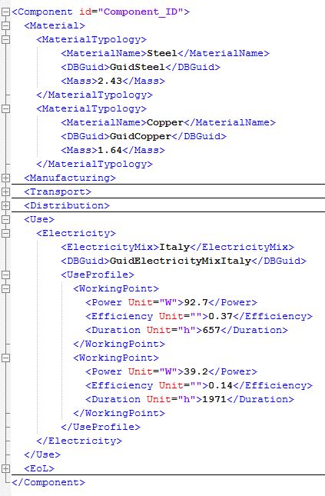Collapse the opening Electricity element fold marker
The image size is (325, 496).
coord(5,234)
